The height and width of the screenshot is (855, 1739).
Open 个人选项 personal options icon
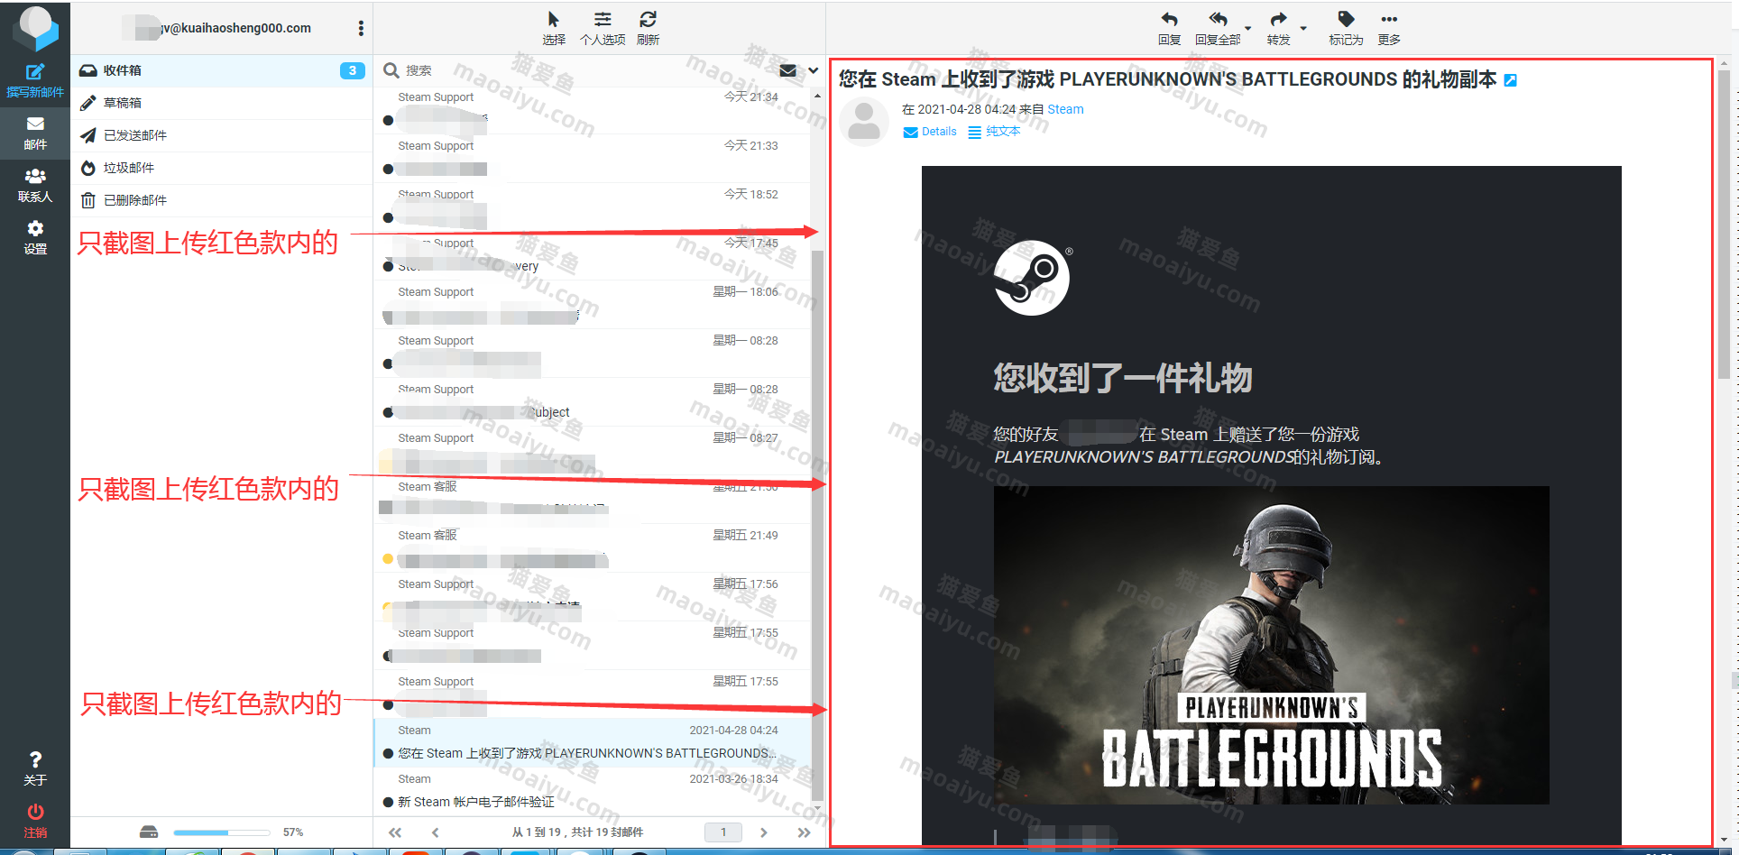point(602,20)
